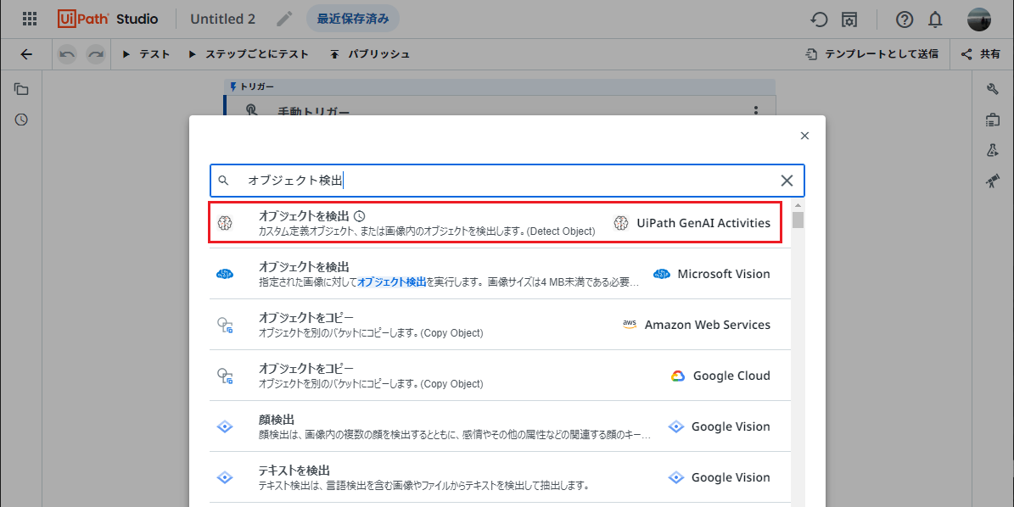Open the clipboard panel icon in right sidebar

point(993,120)
